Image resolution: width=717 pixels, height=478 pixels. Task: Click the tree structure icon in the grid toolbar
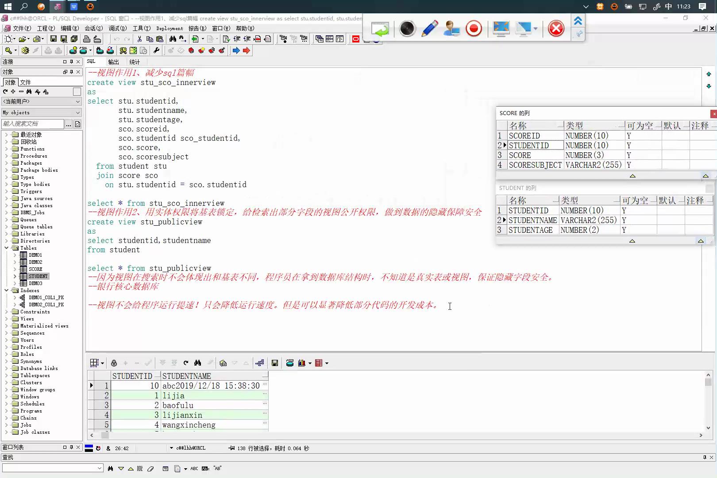(x=260, y=363)
